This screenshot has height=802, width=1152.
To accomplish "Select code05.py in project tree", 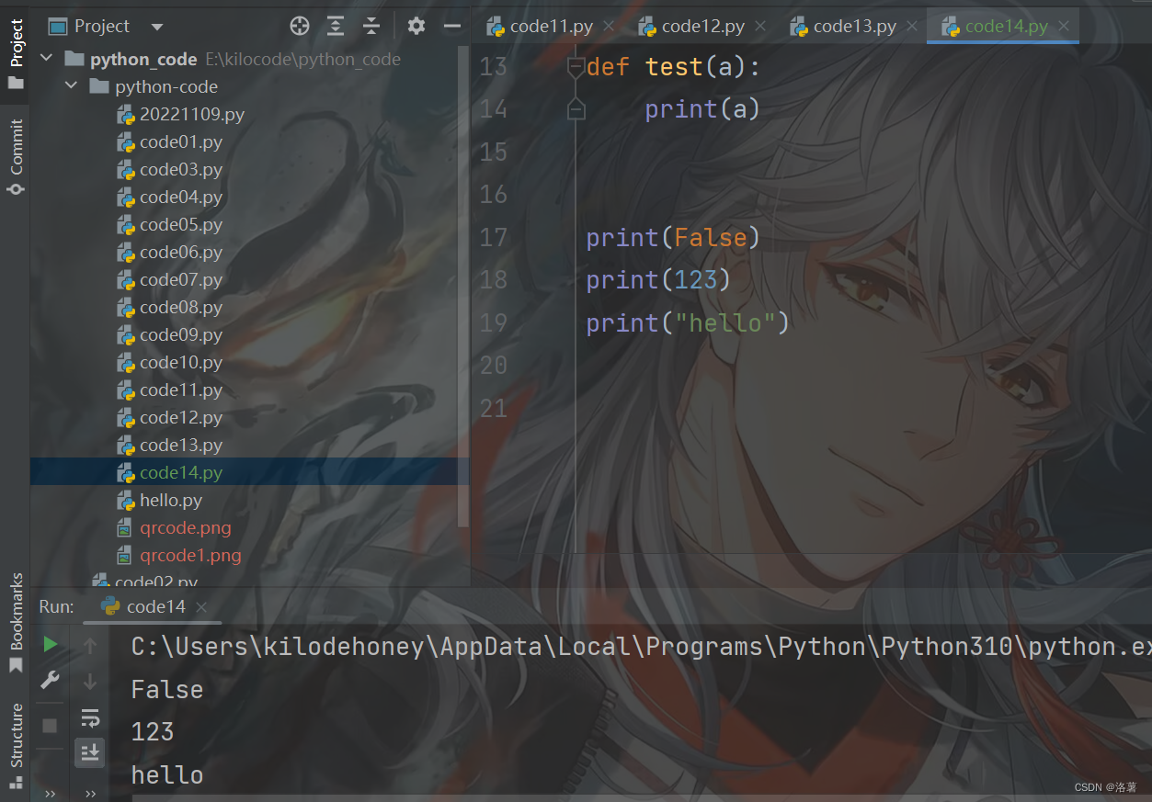I will click(x=170, y=224).
